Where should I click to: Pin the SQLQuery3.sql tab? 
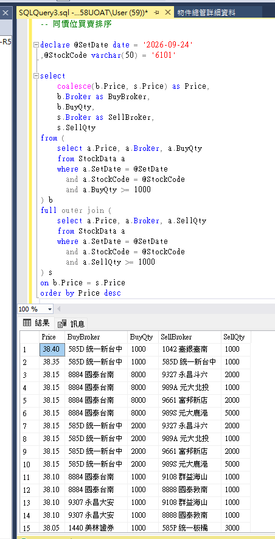coord(157,13)
